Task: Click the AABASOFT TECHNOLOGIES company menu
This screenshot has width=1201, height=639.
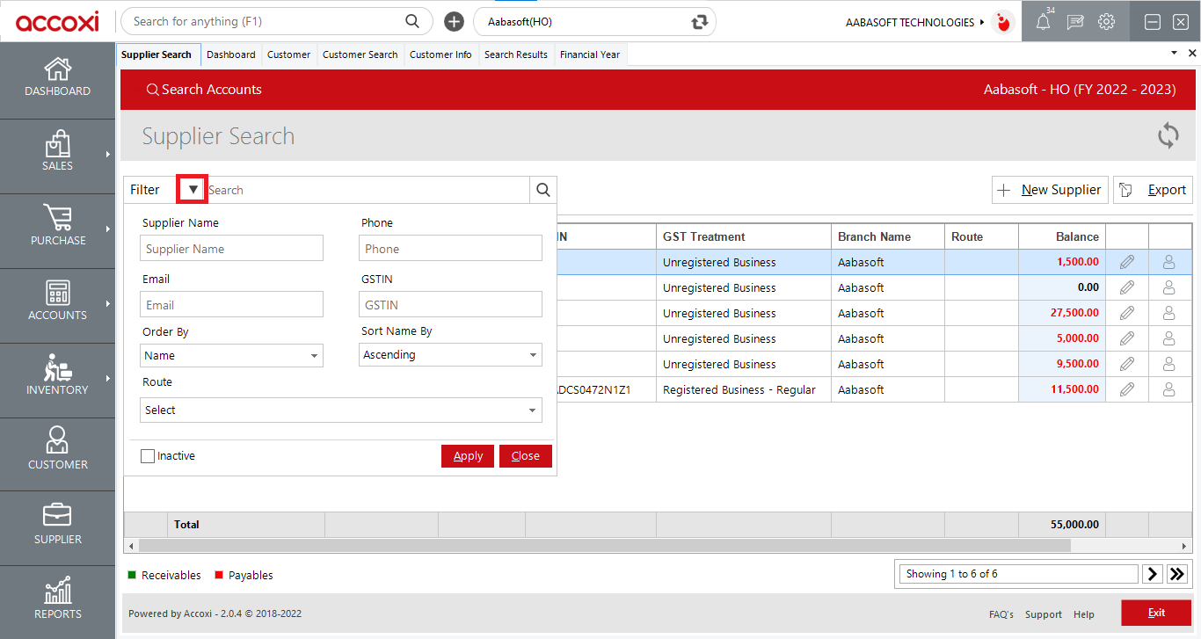Action: coord(914,22)
